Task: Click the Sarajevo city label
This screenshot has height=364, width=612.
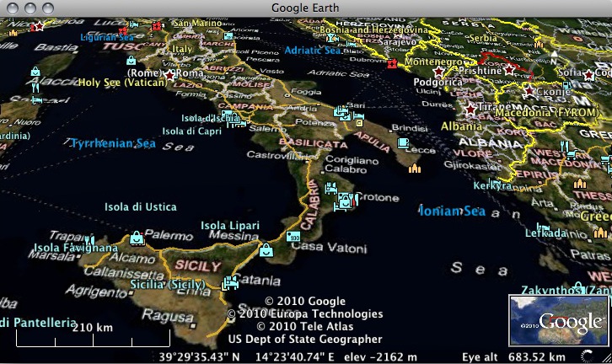Action: click(397, 41)
